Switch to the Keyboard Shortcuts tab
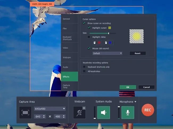The height and width of the screenshot is (129, 173). point(67,38)
